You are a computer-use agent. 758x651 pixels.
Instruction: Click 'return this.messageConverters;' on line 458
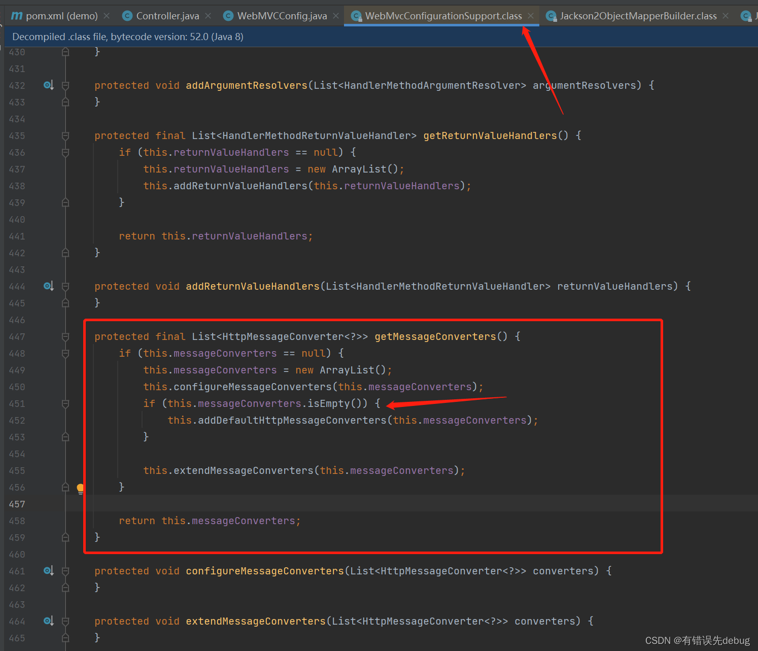point(210,521)
